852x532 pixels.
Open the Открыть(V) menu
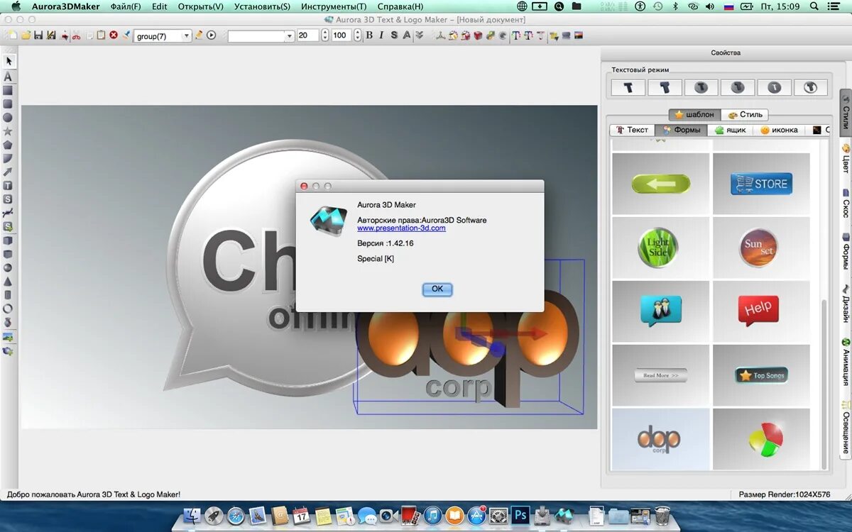click(x=201, y=6)
